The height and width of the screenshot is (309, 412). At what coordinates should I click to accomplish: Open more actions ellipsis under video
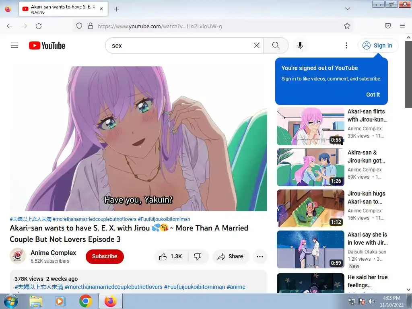(260, 256)
